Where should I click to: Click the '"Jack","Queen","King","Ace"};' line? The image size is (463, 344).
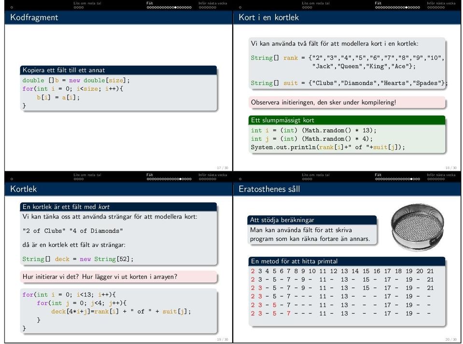pyautogui.click(x=364, y=67)
